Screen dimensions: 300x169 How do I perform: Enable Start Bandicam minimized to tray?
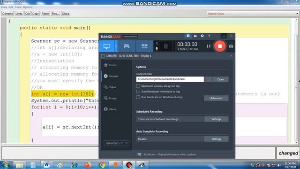point(138,92)
